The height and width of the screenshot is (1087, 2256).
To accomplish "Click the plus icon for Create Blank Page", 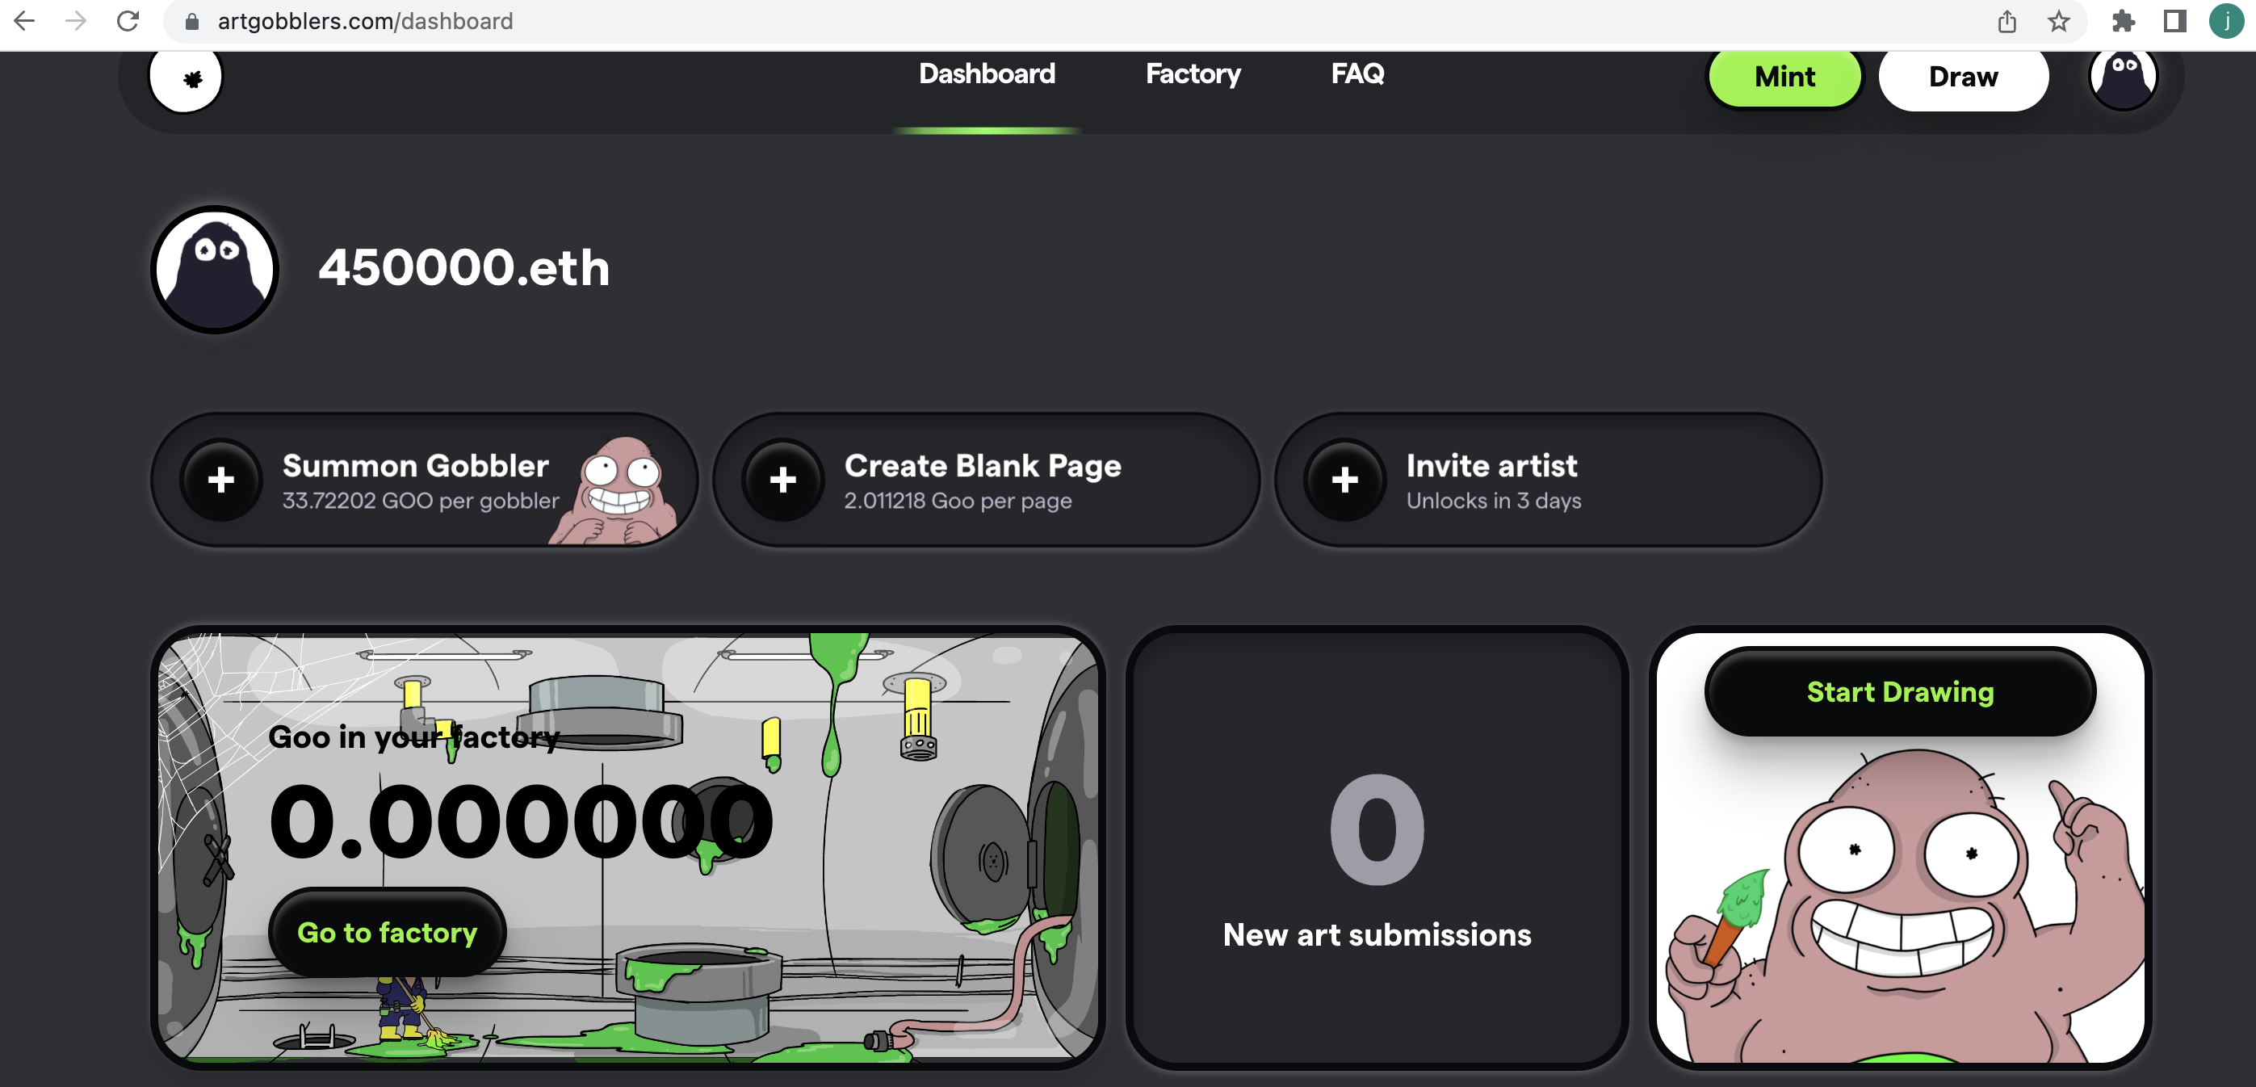I will click(783, 480).
